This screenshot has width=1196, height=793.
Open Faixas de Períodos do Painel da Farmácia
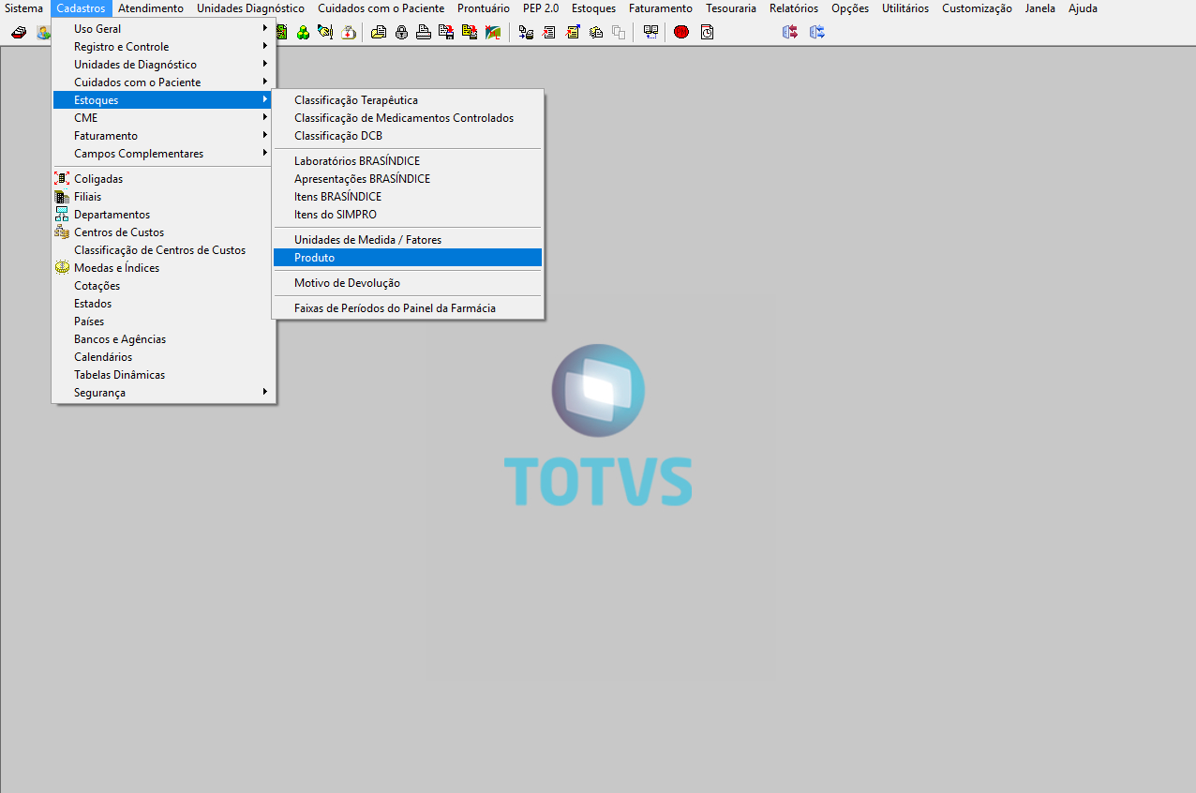click(x=408, y=307)
